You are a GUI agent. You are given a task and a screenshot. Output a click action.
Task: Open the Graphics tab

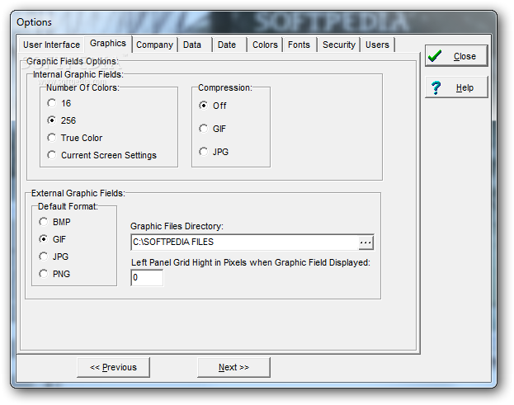108,43
